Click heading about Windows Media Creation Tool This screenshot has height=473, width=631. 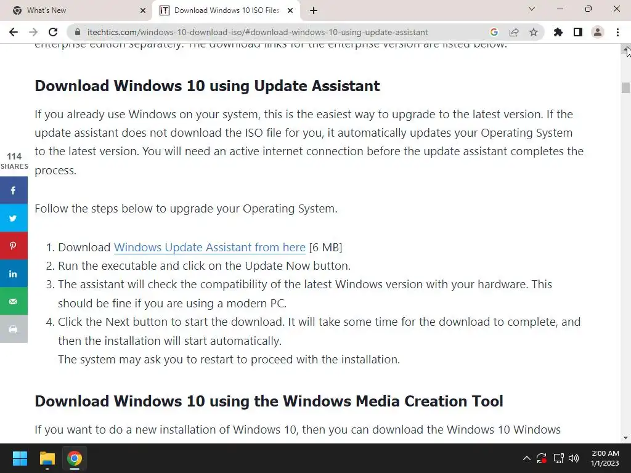tap(269, 401)
